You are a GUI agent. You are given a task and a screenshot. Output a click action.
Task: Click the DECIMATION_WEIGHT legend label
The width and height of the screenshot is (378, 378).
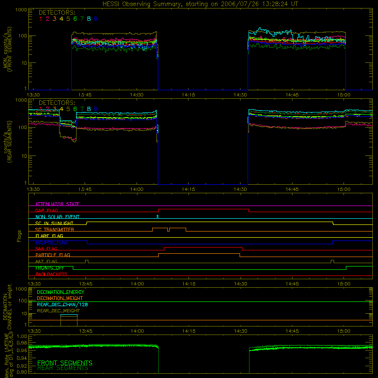click(x=60, y=299)
